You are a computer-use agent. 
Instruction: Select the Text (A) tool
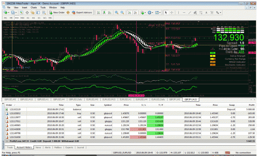(206, 13)
